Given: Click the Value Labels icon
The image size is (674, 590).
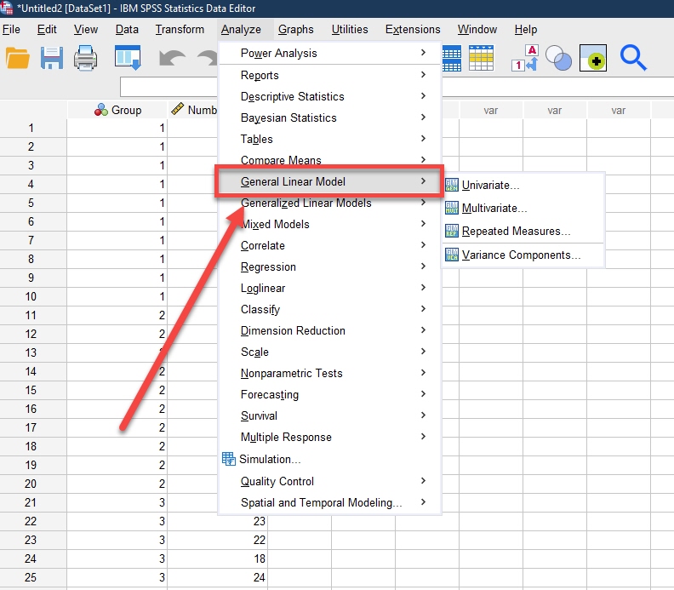Looking at the screenshot, I should (x=525, y=58).
